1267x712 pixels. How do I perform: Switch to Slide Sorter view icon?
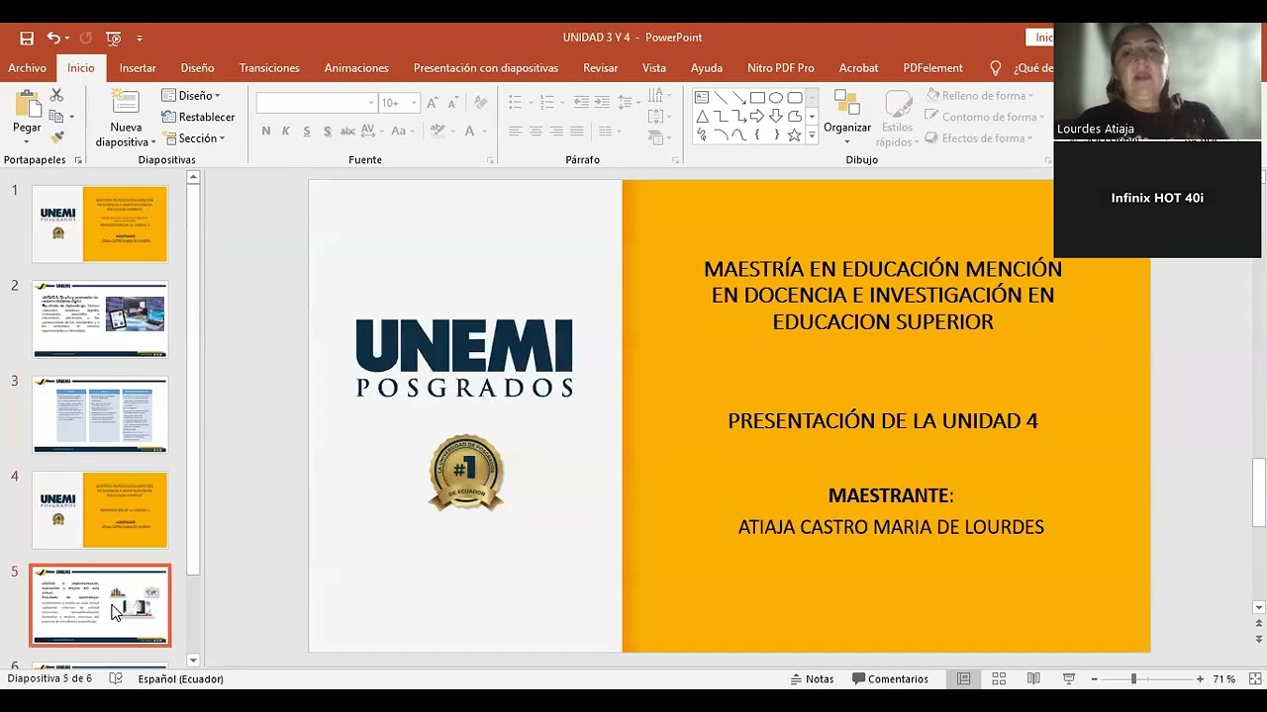pyautogui.click(x=999, y=678)
